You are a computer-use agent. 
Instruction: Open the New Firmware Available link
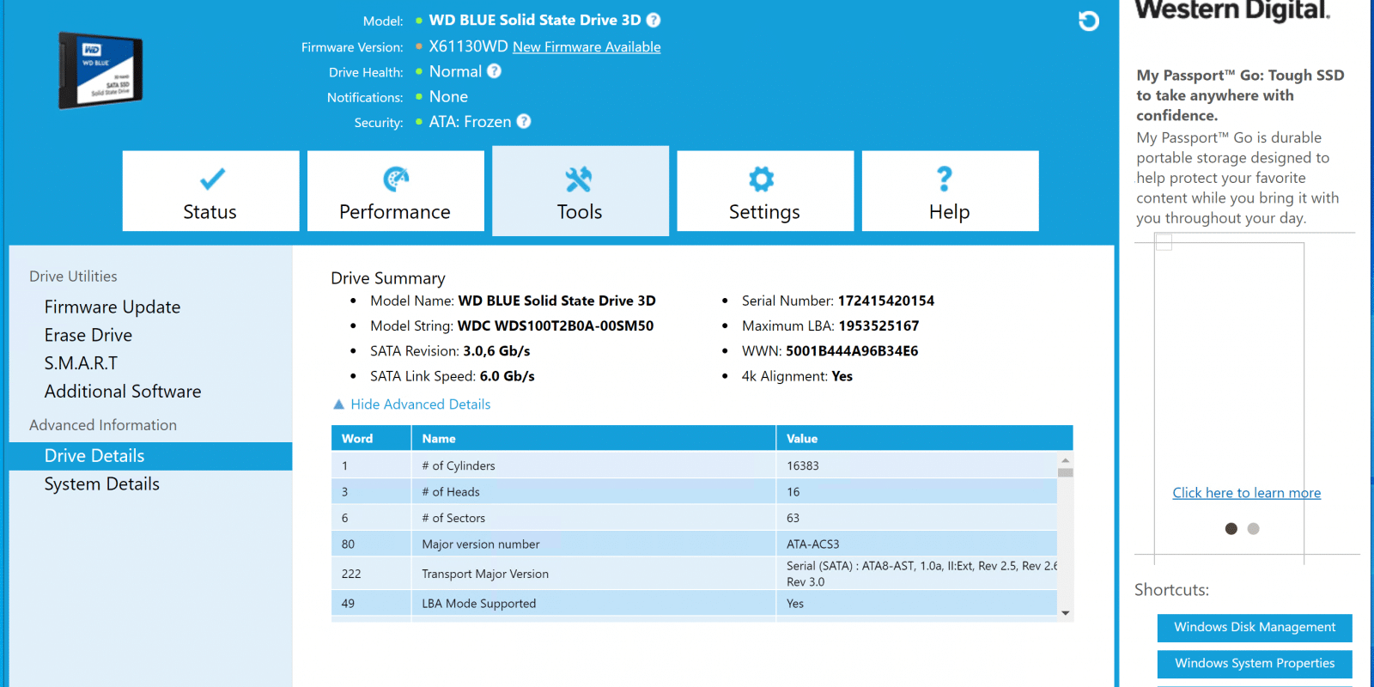pyautogui.click(x=587, y=47)
